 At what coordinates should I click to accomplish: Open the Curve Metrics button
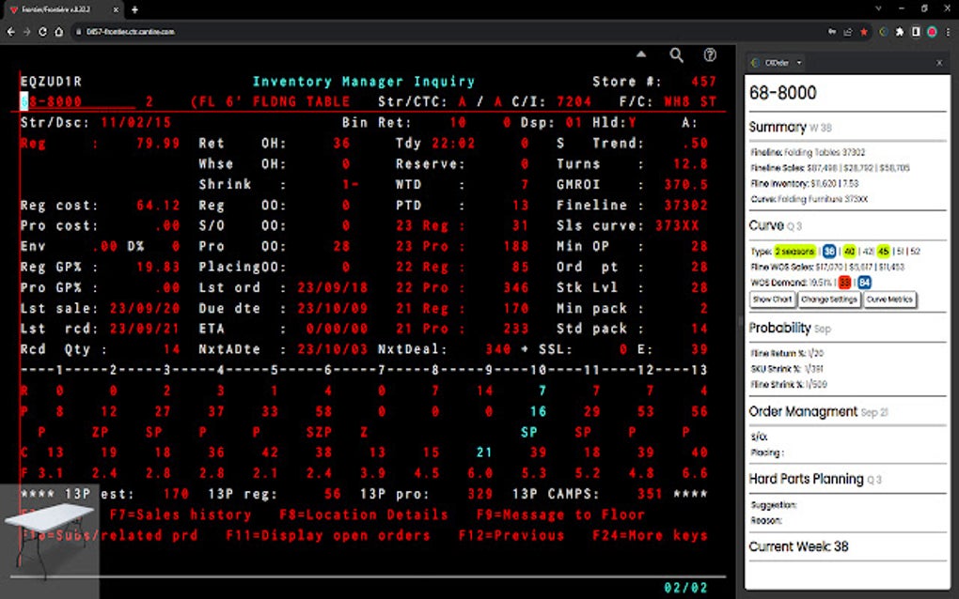point(888,299)
